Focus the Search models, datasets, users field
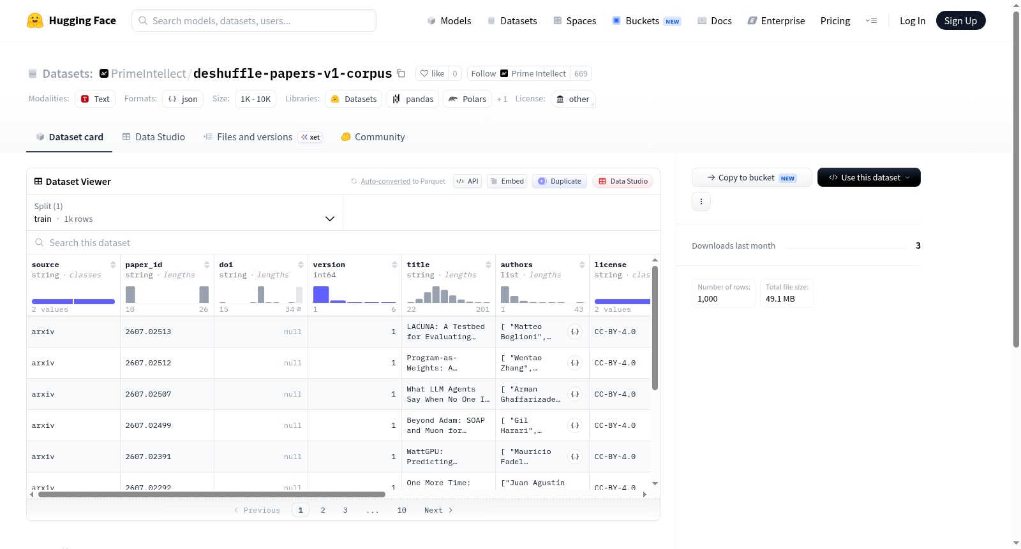 [254, 20]
